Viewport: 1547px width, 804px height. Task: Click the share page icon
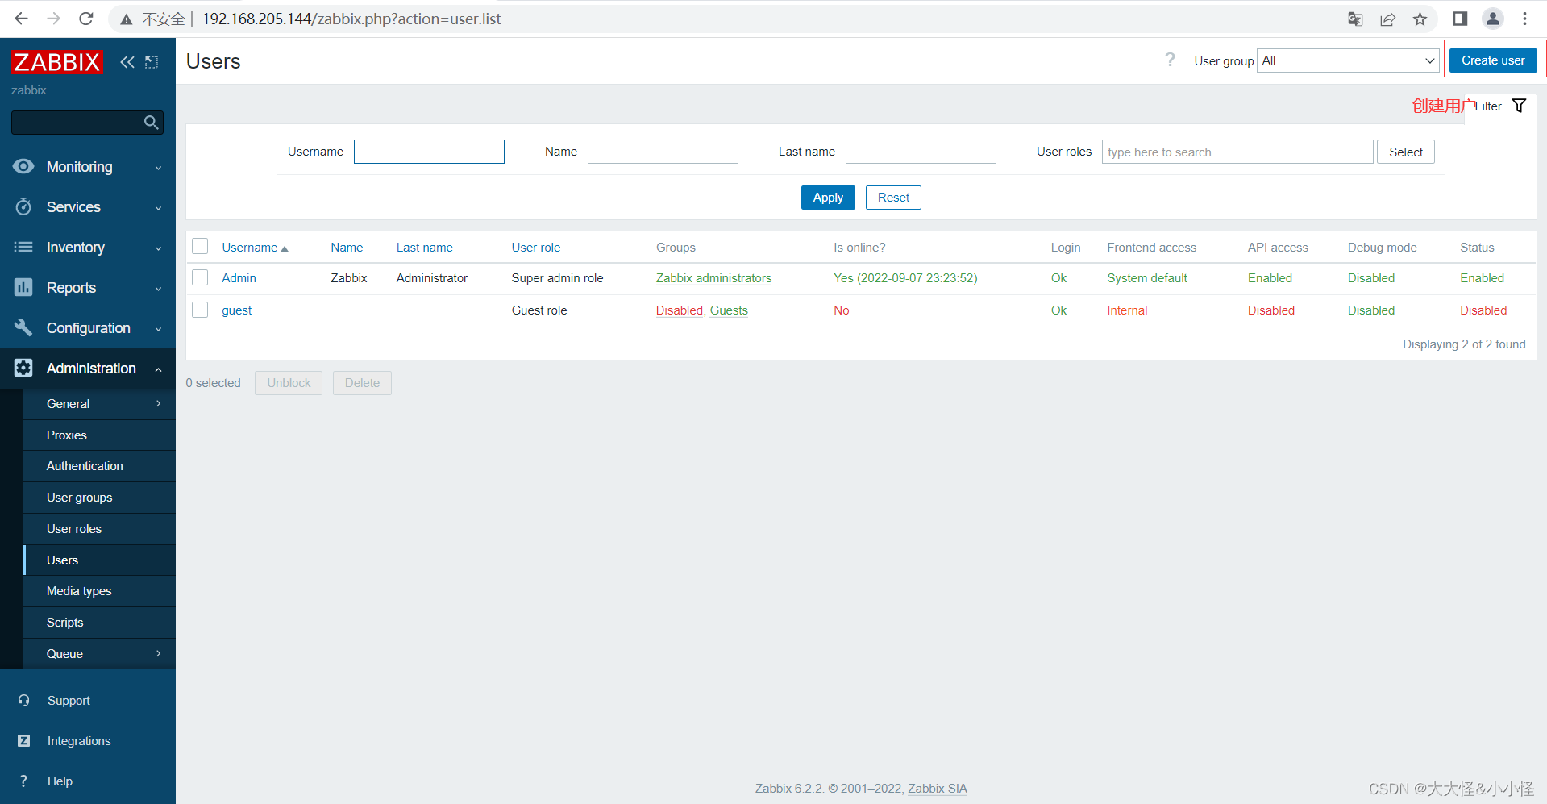click(x=1387, y=19)
